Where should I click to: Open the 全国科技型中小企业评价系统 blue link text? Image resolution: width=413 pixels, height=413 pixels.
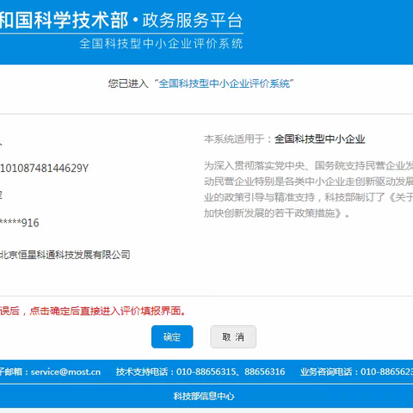click(224, 83)
